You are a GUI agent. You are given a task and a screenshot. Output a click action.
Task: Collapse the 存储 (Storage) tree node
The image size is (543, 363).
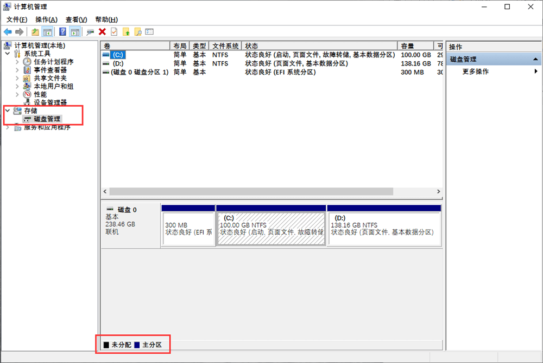click(7, 111)
